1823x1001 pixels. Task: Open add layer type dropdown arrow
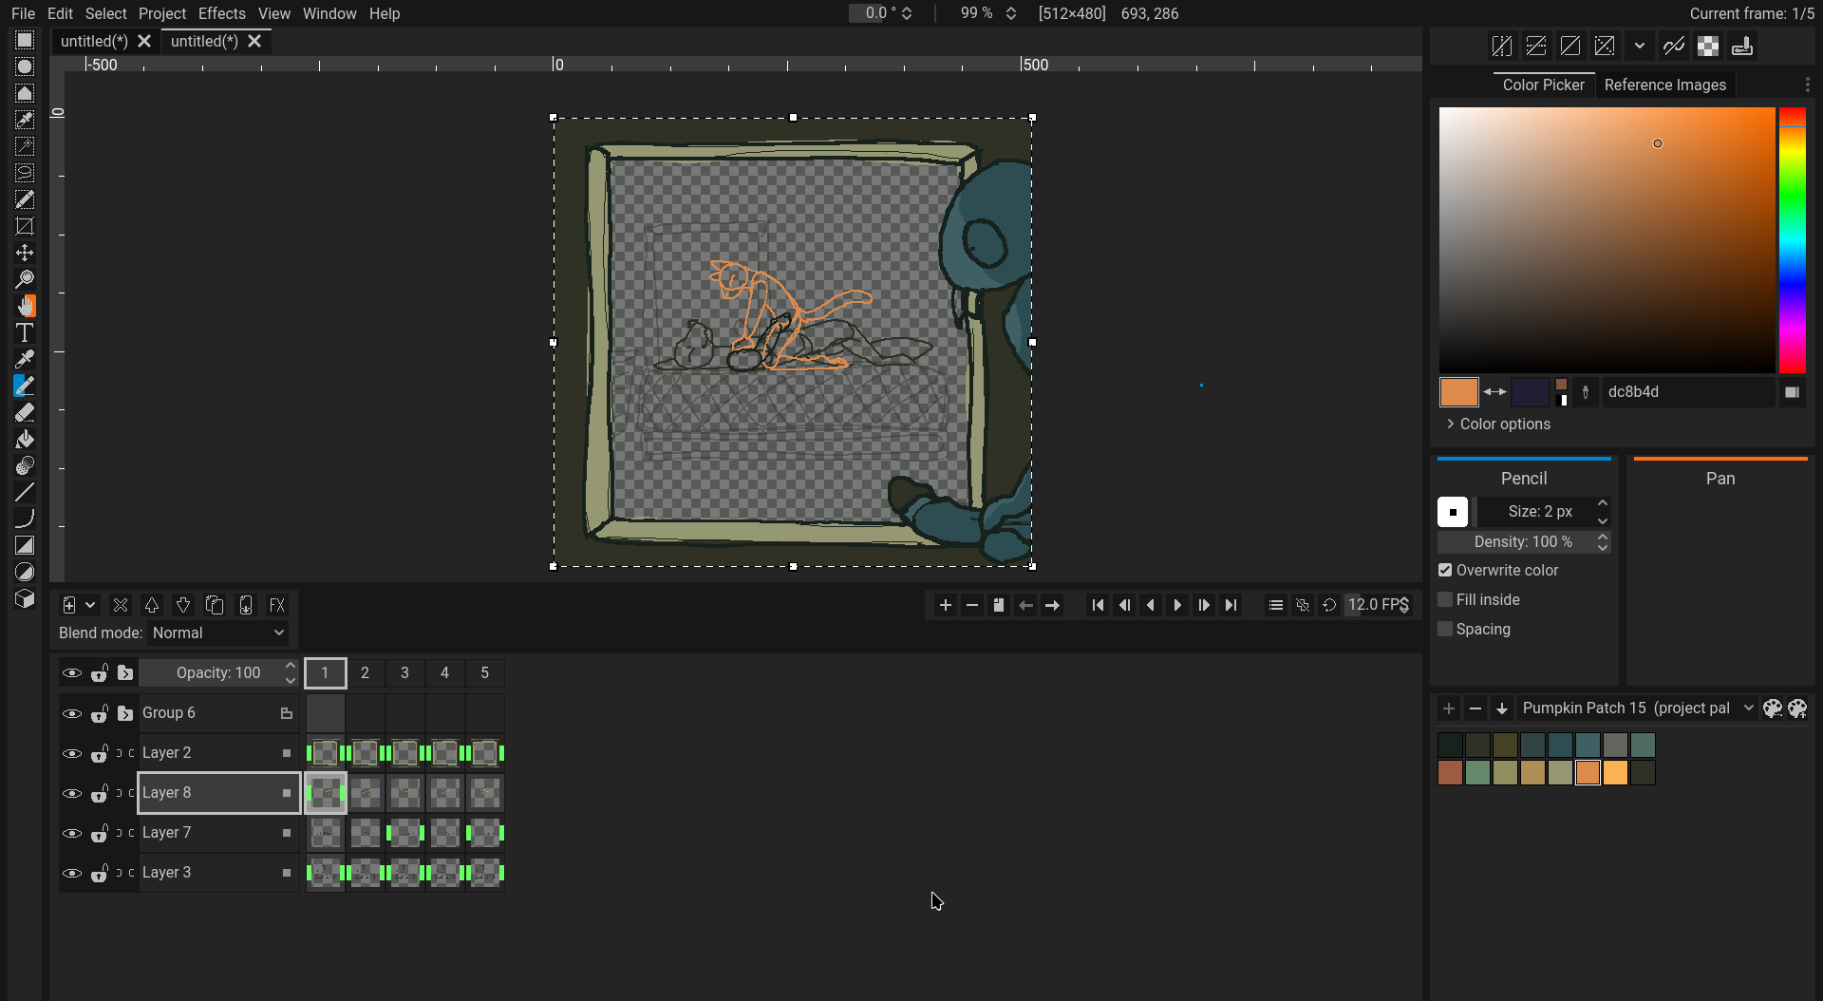pyautogui.click(x=90, y=605)
